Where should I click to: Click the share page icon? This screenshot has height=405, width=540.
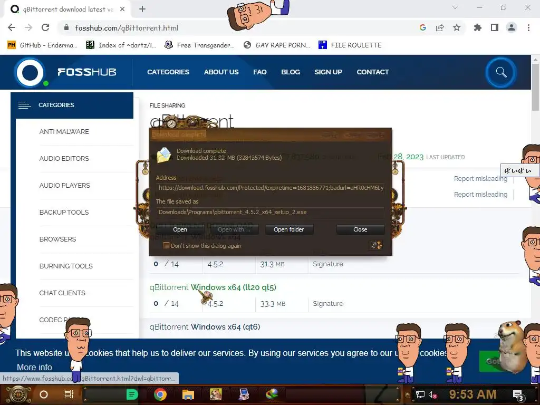tap(440, 28)
